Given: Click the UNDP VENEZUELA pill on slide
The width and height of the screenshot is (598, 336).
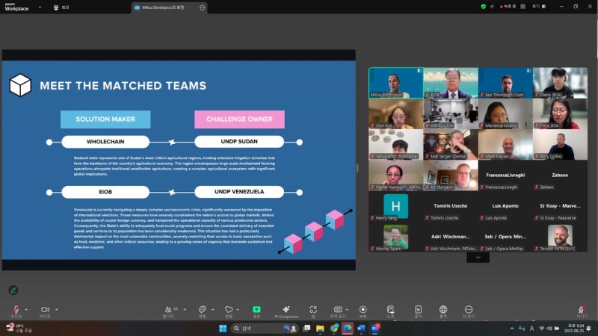Looking at the screenshot, I should click(x=239, y=192).
